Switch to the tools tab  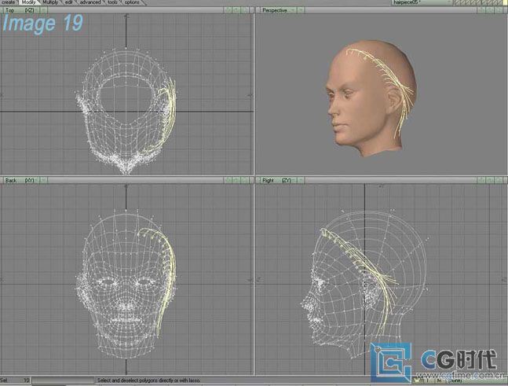pos(112,2)
